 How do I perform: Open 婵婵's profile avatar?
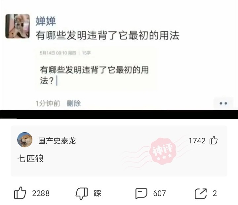tap(18, 26)
